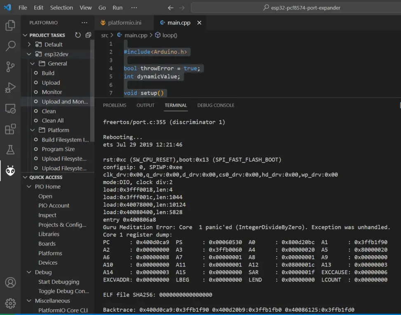The width and height of the screenshot is (401, 315).
Task: Click Start Debugging in Quick Access
Action: (x=59, y=282)
